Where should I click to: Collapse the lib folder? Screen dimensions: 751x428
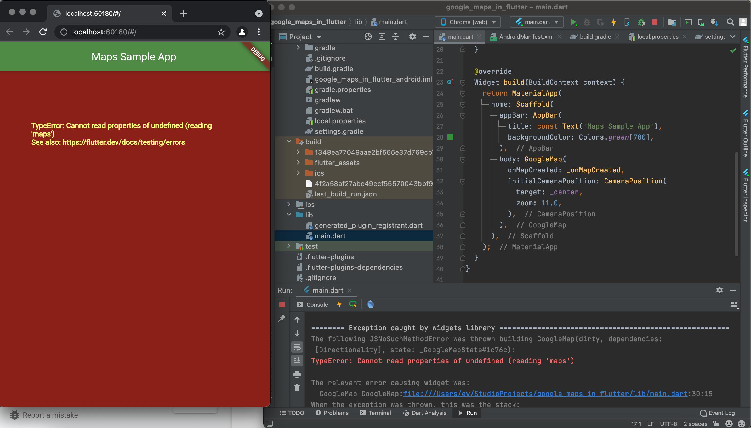click(289, 215)
